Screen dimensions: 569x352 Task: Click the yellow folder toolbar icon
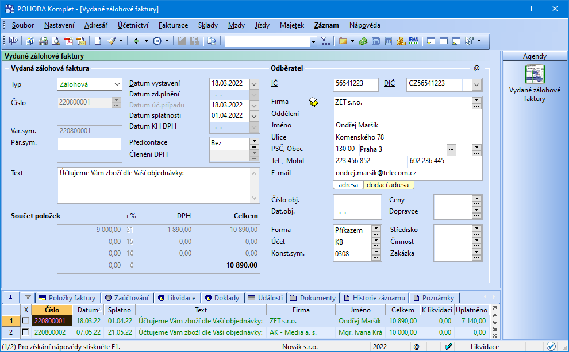[x=343, y=41]
